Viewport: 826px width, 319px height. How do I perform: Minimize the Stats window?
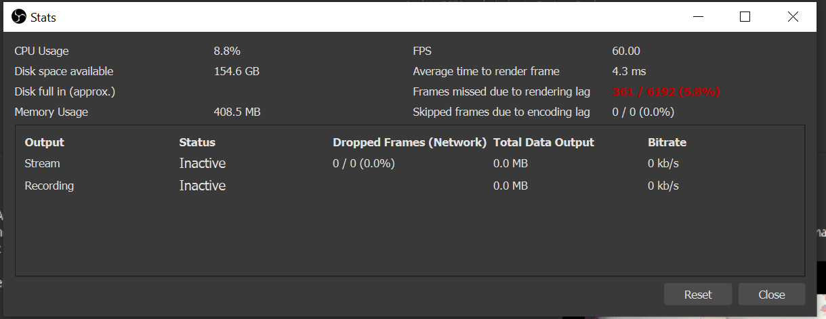point(697,17)
